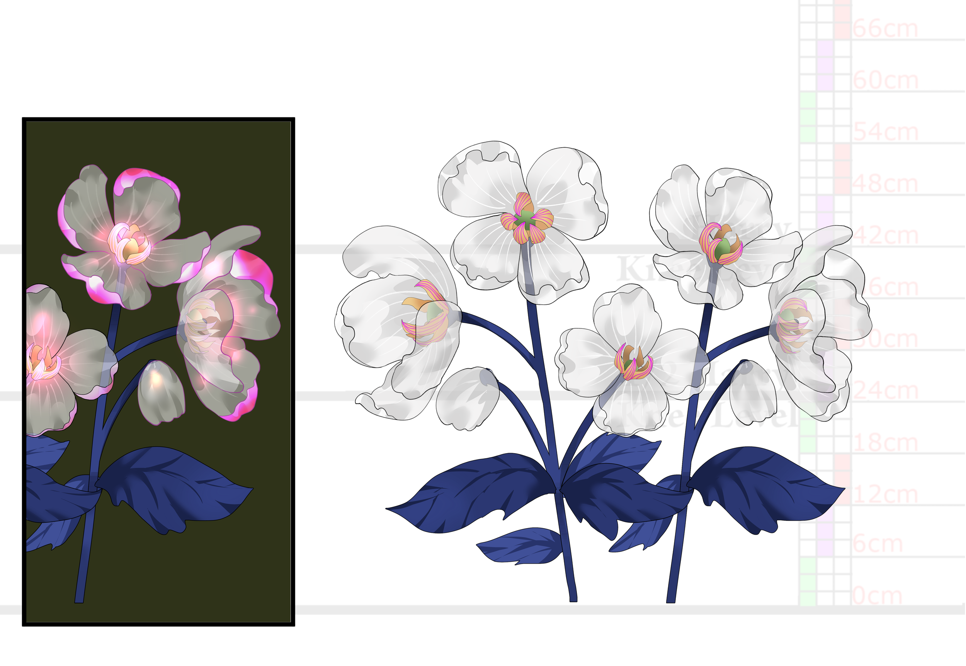Click the glowing pink flower center in dark panel
Screen dimensions: 966x666
tap(129, 244)
